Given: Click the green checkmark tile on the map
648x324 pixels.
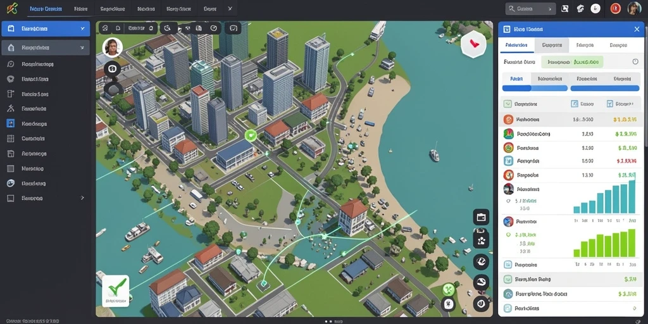Looking at the screenshot, I should click(x=116, y=291).
